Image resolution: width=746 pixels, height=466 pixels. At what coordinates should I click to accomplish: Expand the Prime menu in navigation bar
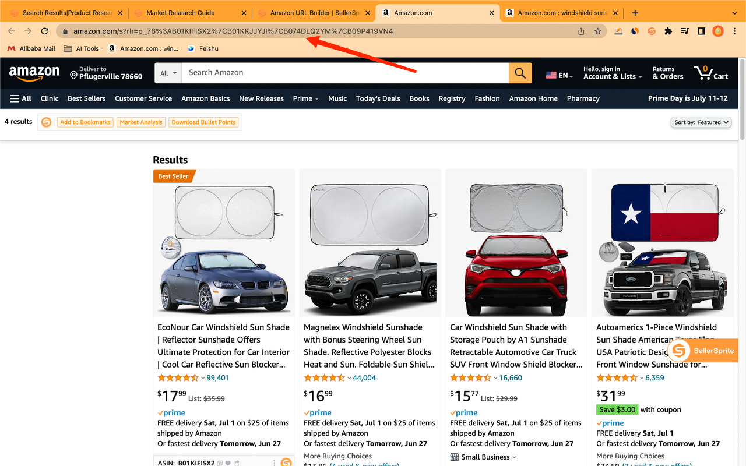pos(305,98)
